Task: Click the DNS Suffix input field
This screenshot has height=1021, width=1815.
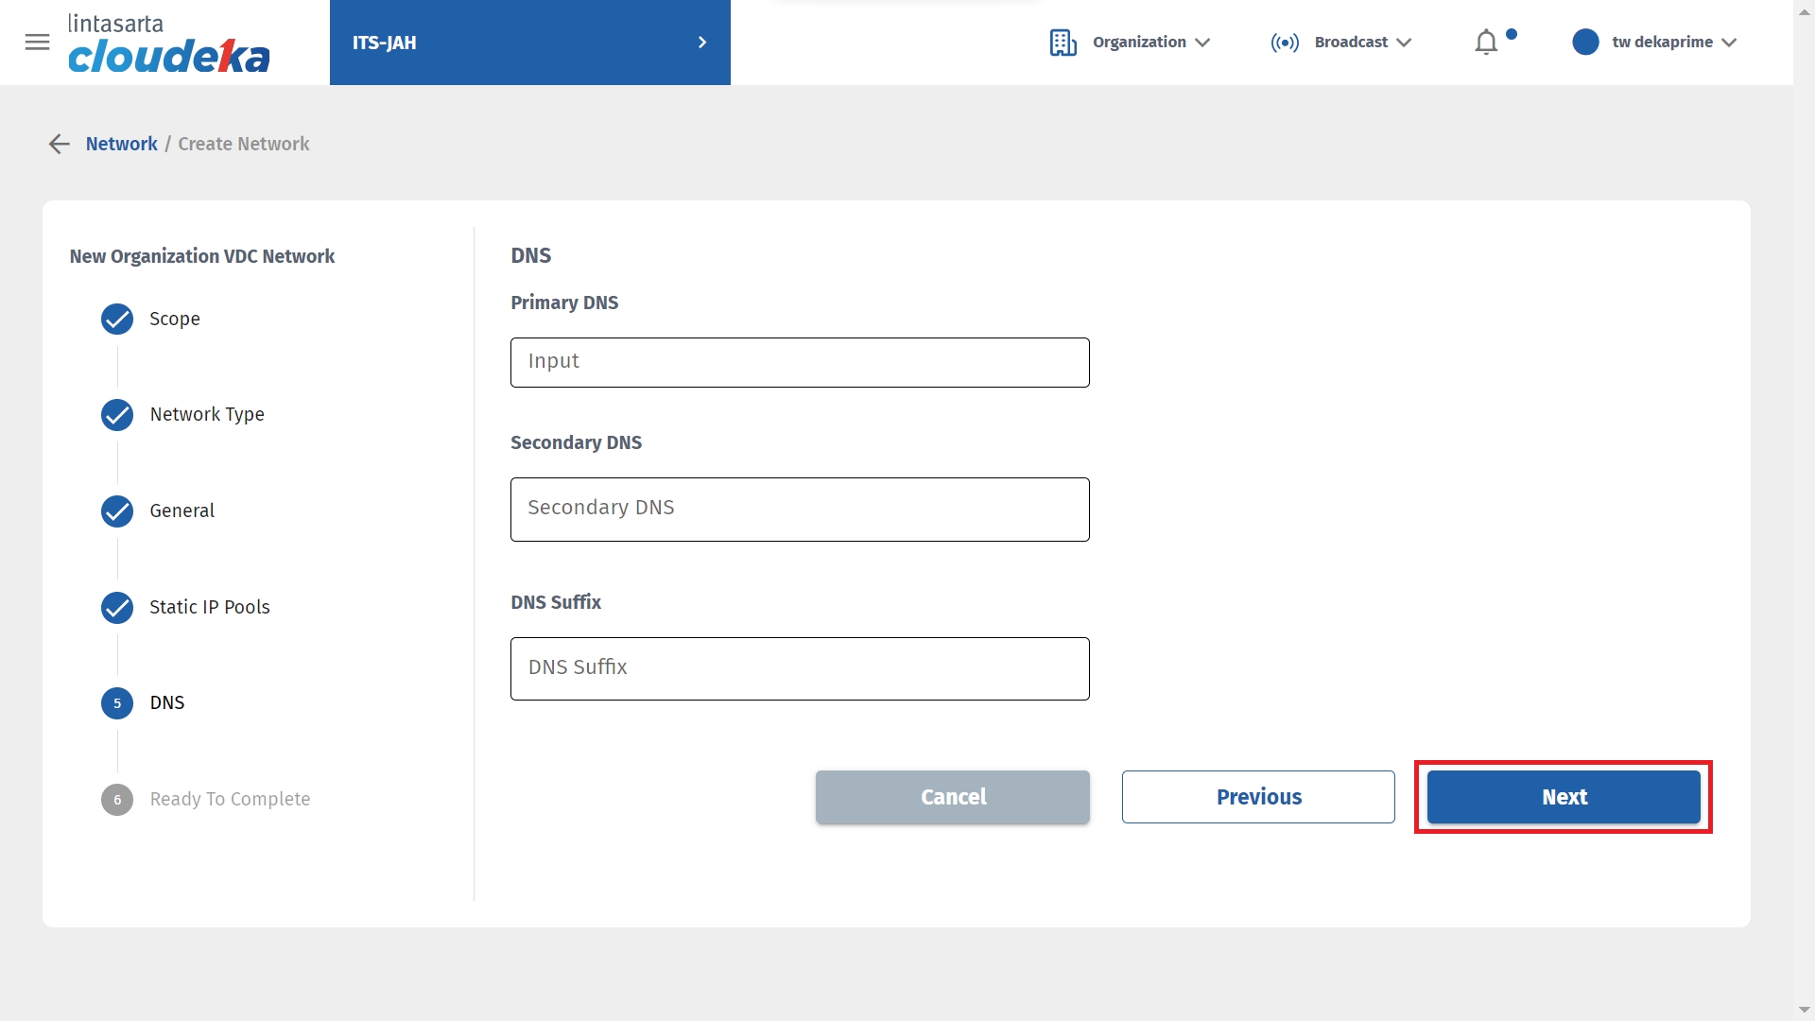Action: 800,668
